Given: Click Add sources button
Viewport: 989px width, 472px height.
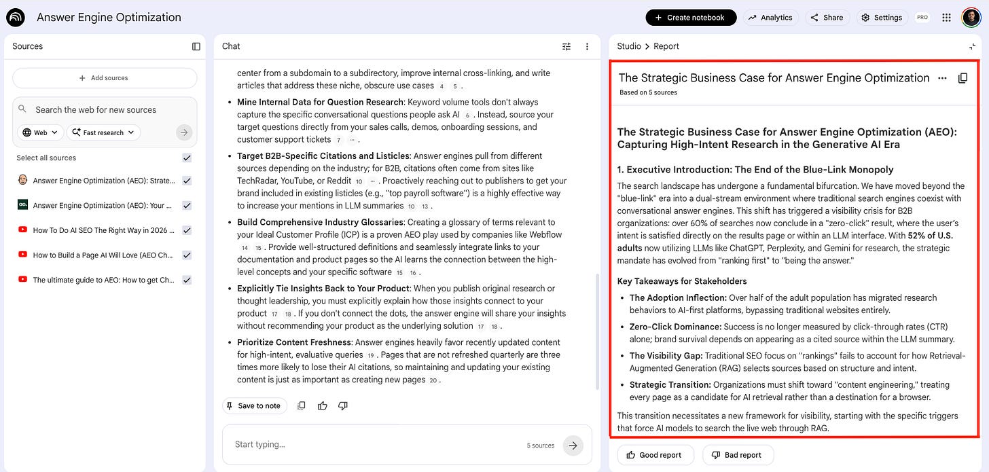Looking at the screenshot, I should (105, 78).
